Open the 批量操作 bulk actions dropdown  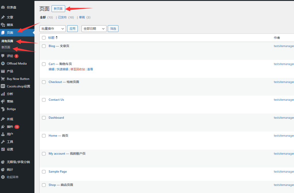tap(53, 29)
